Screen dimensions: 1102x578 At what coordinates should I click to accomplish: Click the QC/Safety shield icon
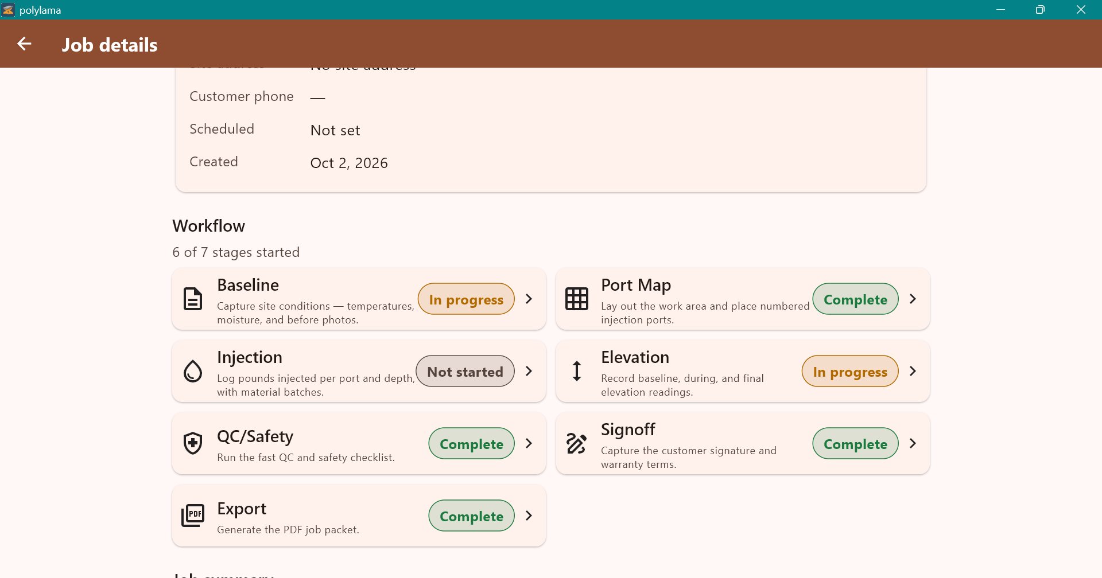pyautogui.click(x=193, y=443)
